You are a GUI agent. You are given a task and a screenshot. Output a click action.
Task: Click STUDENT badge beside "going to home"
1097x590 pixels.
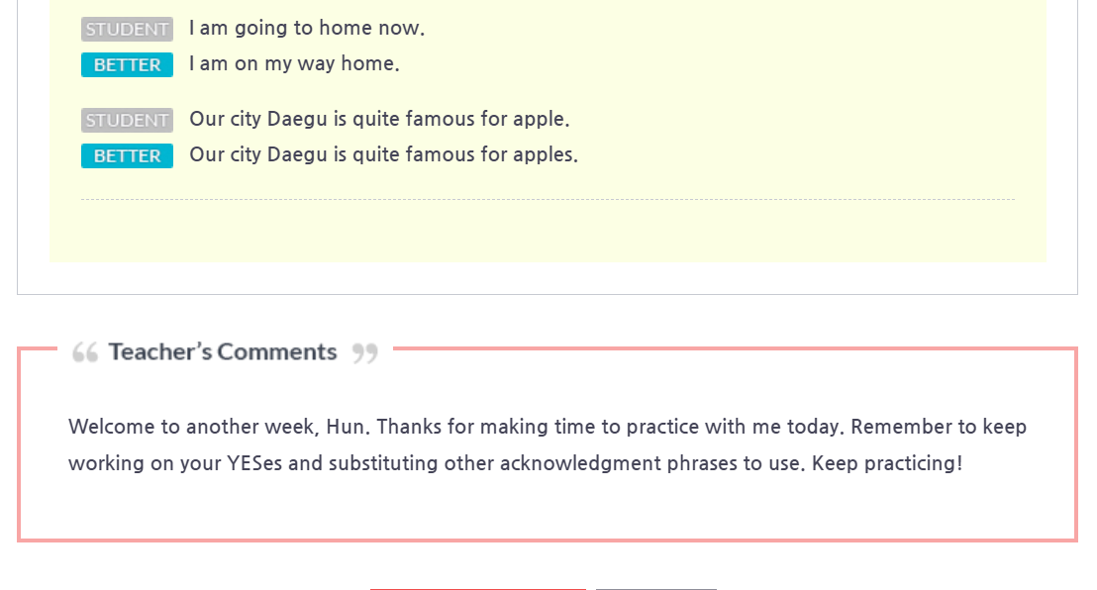127,30
